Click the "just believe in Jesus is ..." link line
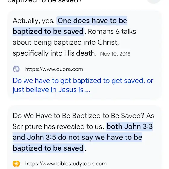This screenshot has width=169, height=169. [51, 90]
